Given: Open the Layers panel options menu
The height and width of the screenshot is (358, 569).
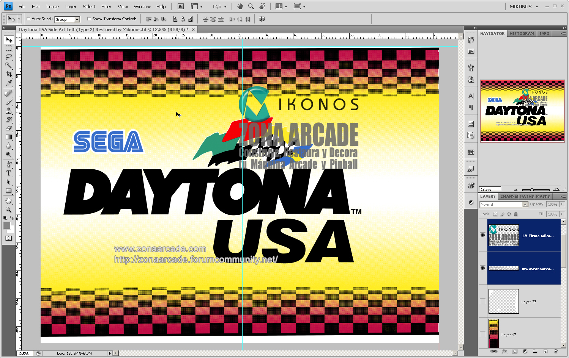Looking at the screenshot, I should coord(563,196).
